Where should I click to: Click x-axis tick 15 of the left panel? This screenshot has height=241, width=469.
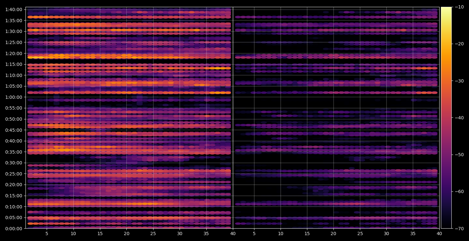tap(100, 234)
